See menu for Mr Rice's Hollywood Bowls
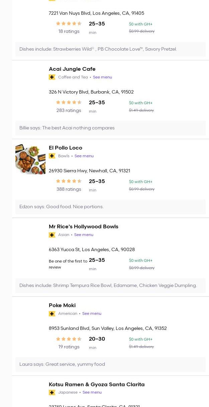The width and height of the screenshot is (209, 407). click(84, 235)
